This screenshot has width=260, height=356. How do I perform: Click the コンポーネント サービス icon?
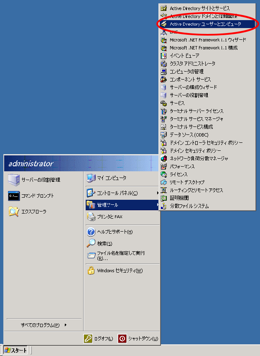point(164,80)
